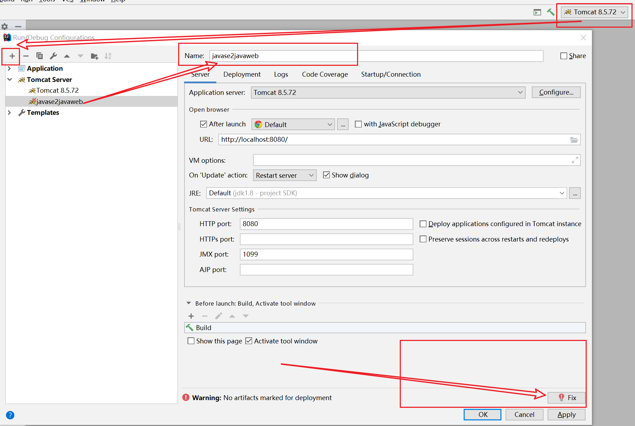Enable Preserve sessions across restarts and redeploys
Viewport: 635px width, 426px height.
pyautogui.click(x=423, y=239)
